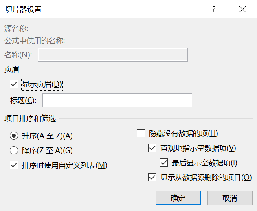Uncheck 最后显示空数据项(I)
This screenshot has height=211, width=257.
coord(164,163)
